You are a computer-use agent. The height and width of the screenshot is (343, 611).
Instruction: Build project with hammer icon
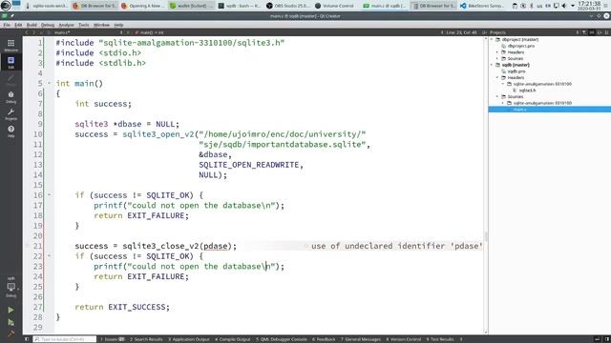click(11, 333)
